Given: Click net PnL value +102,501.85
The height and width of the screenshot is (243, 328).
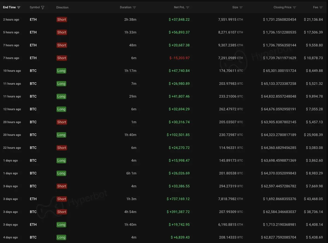Looking at the screenshot, I should (x=178, y=135).
